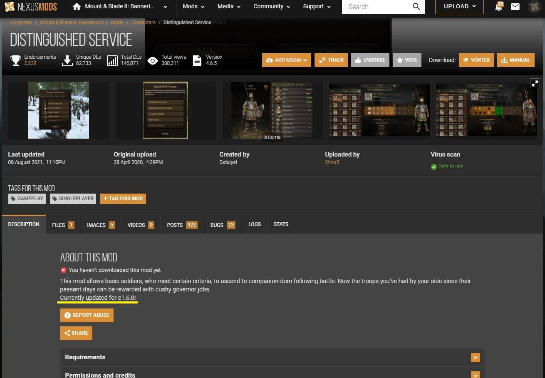Click the version number '4.6.5'
The width and height of the screenshot is (545, 378).
[211, 63]
